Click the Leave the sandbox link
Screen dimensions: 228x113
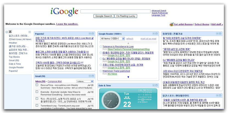pos(67,24)
